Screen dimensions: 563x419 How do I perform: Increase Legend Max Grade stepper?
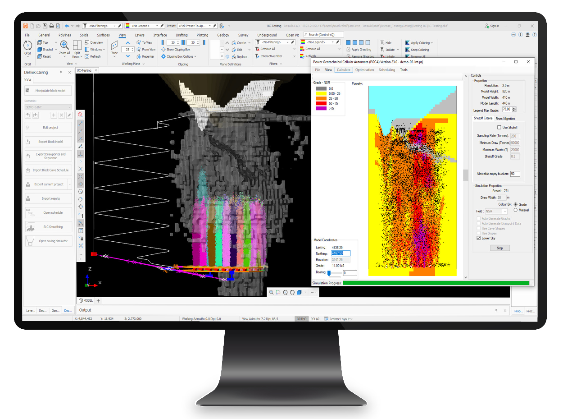coord(514,108)
